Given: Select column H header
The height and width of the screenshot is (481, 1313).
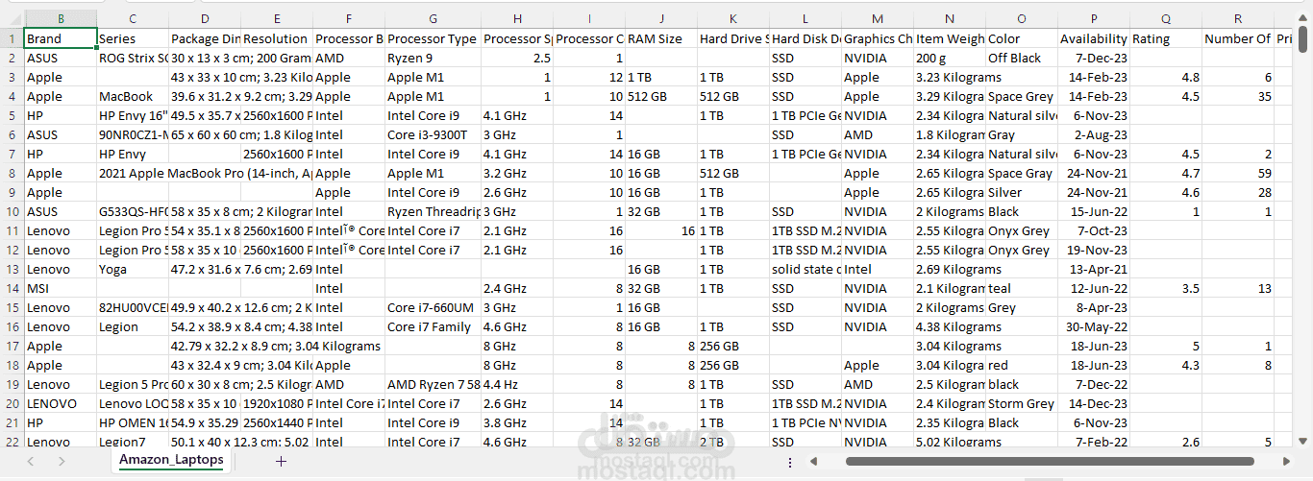Looking at the screenshot, I should point(517,19).
